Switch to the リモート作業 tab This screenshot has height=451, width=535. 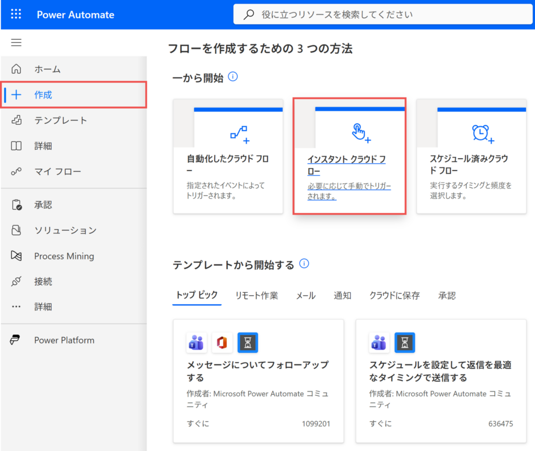257,295
